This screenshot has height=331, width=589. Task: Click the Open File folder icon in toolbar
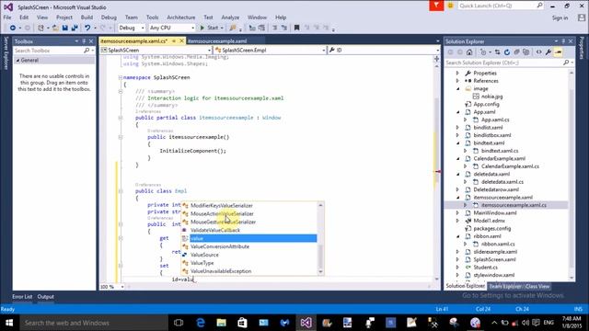[x=55, y=28]
